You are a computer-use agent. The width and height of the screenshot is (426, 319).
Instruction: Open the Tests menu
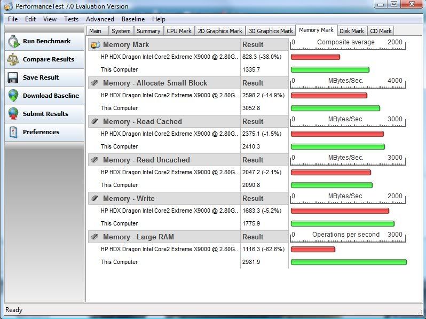(x=71, y=19)
